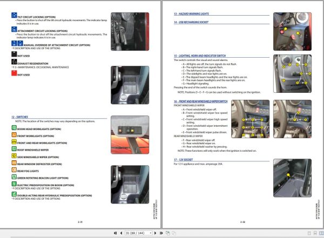Go to the next page
The height and width of the screenshot is (238, 324).
click(x=156, y=233)
